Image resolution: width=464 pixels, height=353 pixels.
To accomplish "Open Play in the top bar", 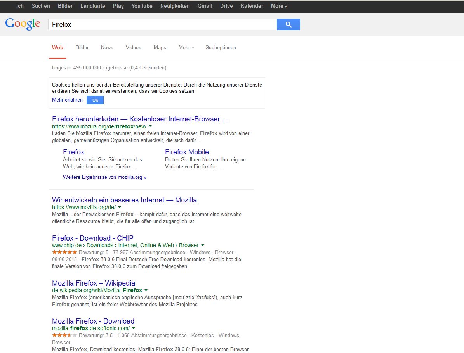I will [x=118, y=6].
